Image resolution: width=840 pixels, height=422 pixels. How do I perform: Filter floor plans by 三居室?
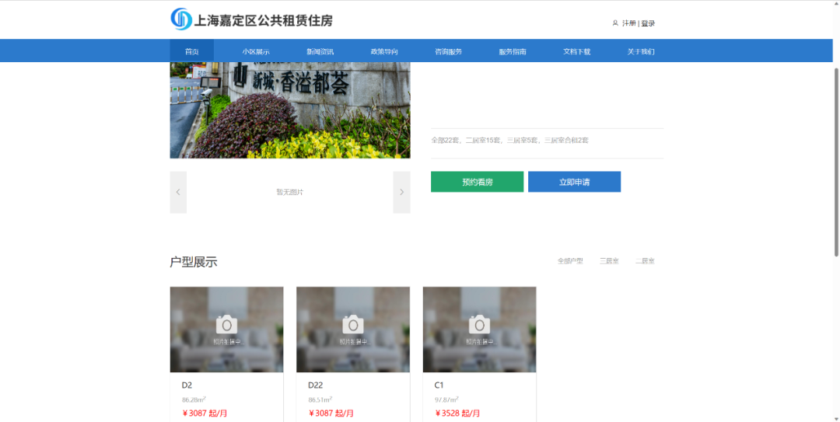pos(609,261)
